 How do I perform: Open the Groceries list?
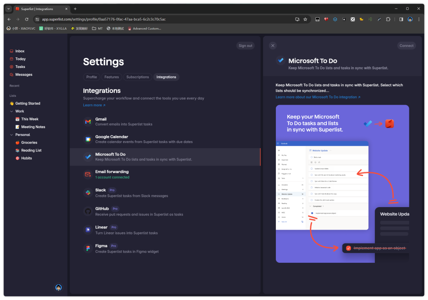(x=27, y=143)
